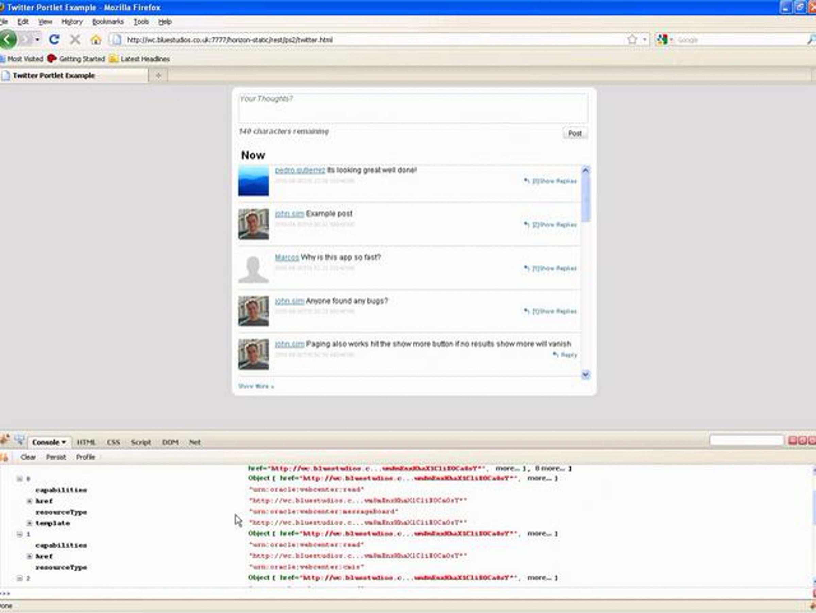The width and height of the screenshot is (816, 613).
Task: Bookmark this page with the star icon
Action: coord(632,39)
